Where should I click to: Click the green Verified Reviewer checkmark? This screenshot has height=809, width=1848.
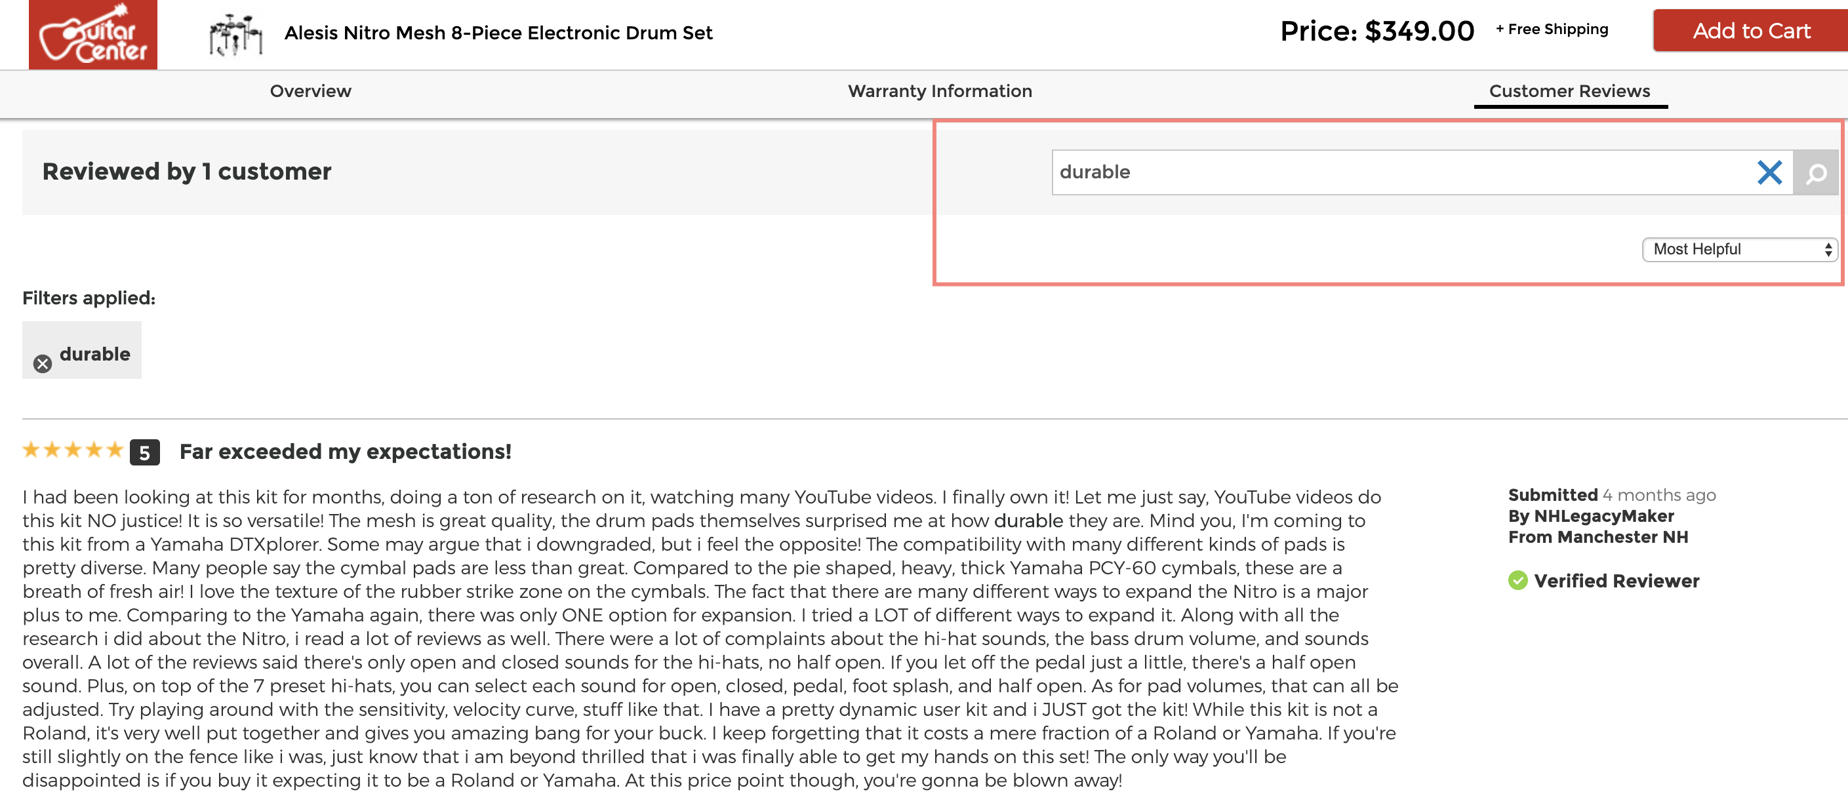1518,580
